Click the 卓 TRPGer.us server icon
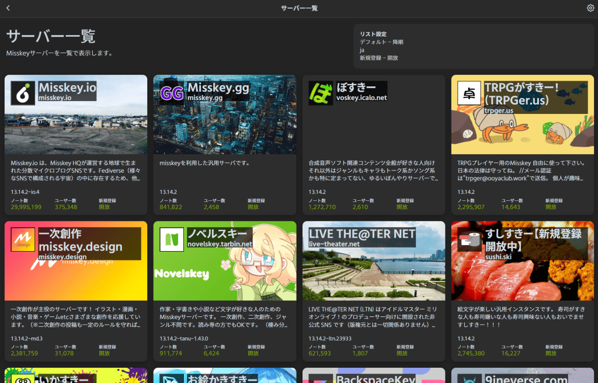 (x=469, y=93)
